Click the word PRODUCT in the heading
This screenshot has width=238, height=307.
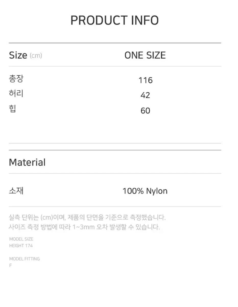pos(99,20)
